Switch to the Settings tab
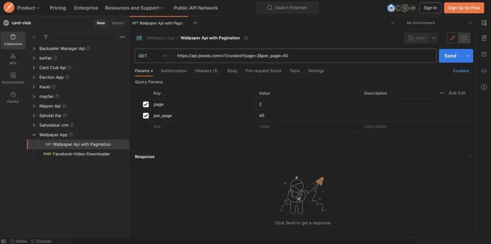 (316, 71)
